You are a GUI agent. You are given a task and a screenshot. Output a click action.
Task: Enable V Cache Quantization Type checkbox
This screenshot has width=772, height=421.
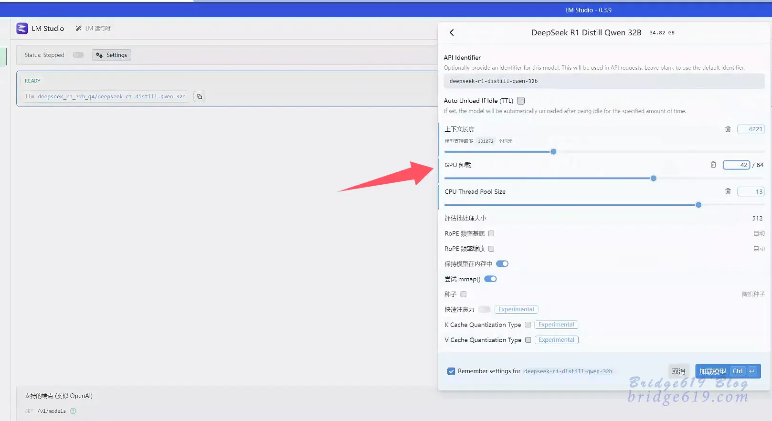[528, 340]
